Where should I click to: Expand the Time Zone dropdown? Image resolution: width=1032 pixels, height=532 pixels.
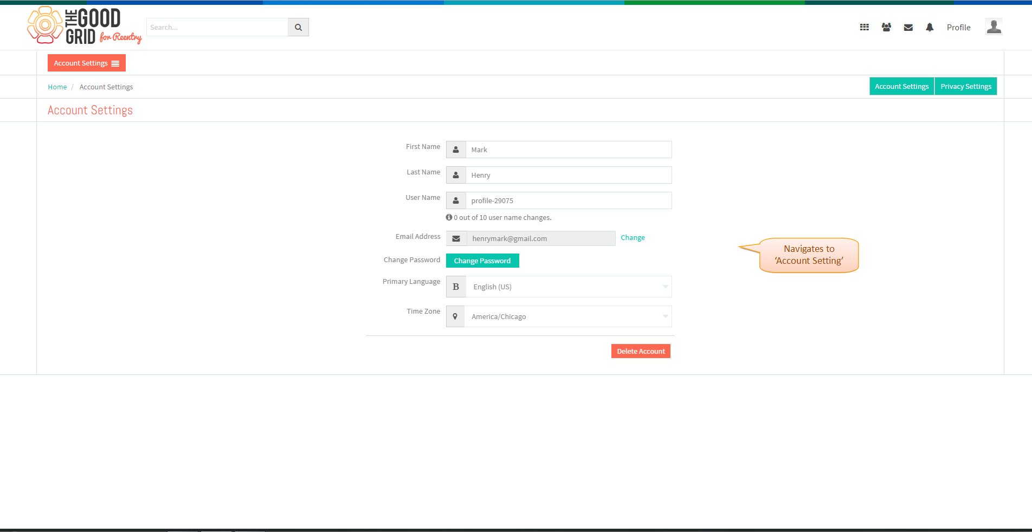pos(568,316)
